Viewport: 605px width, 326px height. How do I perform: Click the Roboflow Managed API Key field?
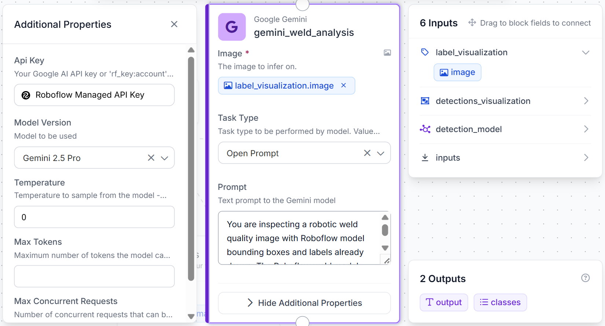click(94, 95)
